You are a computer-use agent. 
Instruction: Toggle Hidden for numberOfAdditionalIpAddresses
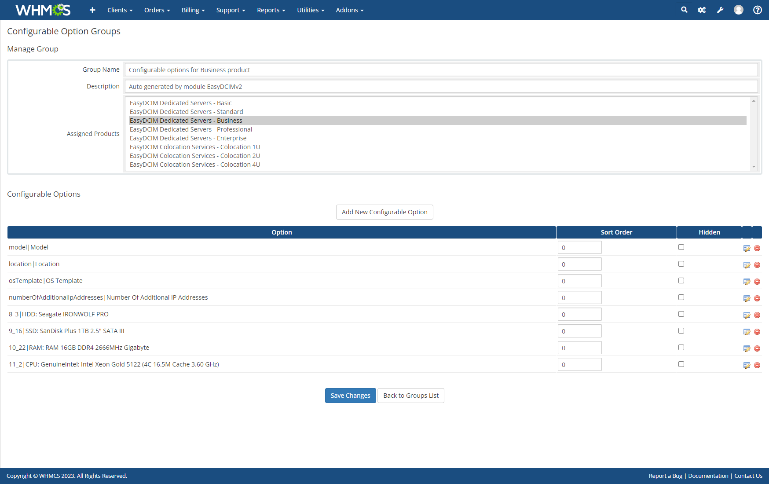click(x=681, y=297)
